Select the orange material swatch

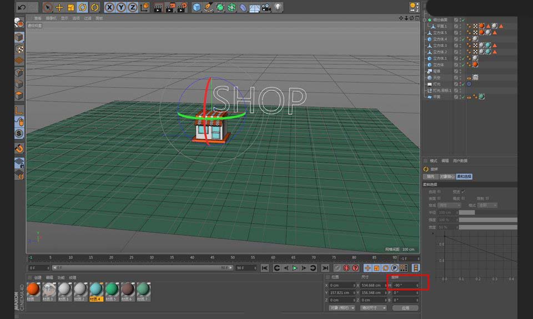click(x=33, y=288)
